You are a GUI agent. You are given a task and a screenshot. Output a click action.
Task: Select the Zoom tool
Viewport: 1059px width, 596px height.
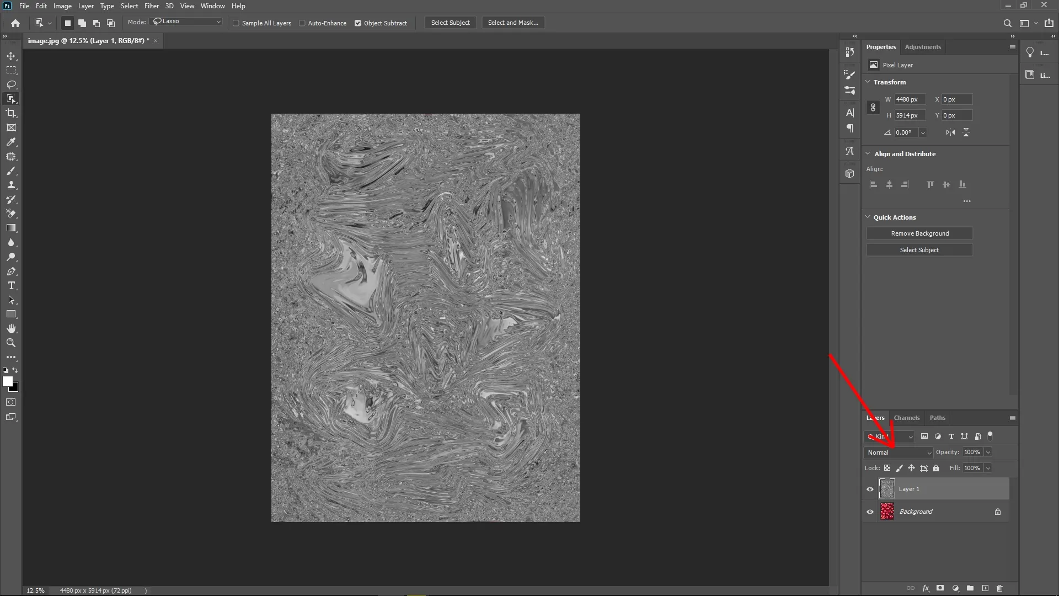(x=11, y=343)
